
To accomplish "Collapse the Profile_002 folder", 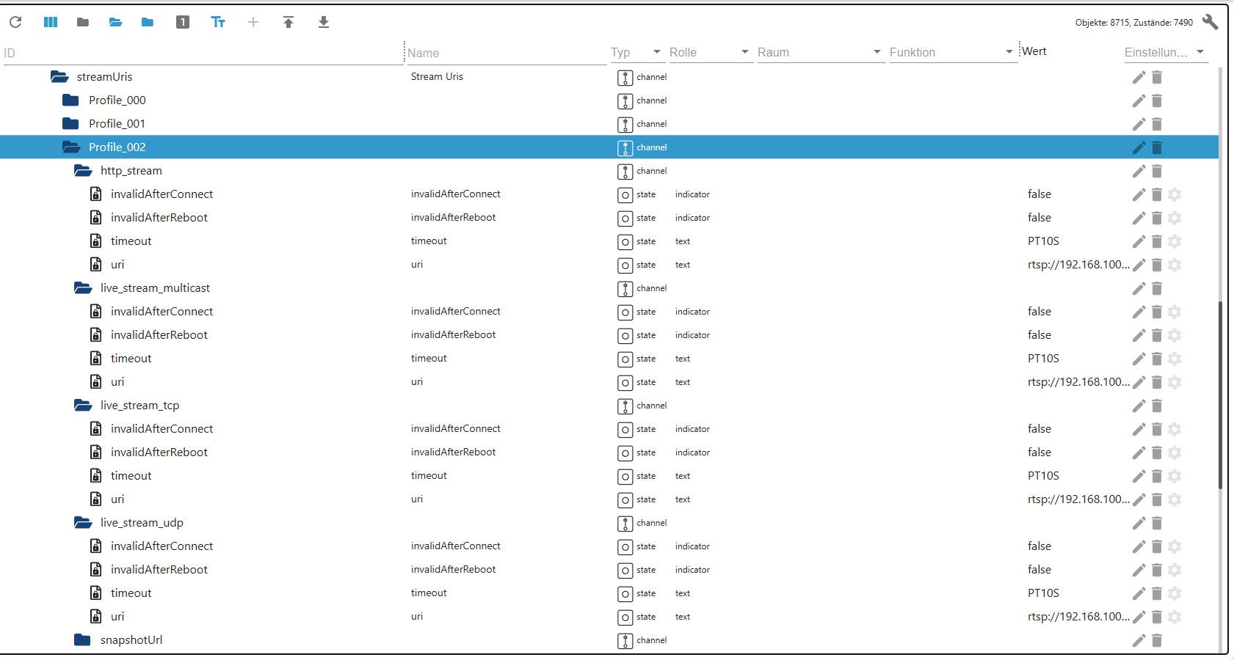I will (71, 147).
